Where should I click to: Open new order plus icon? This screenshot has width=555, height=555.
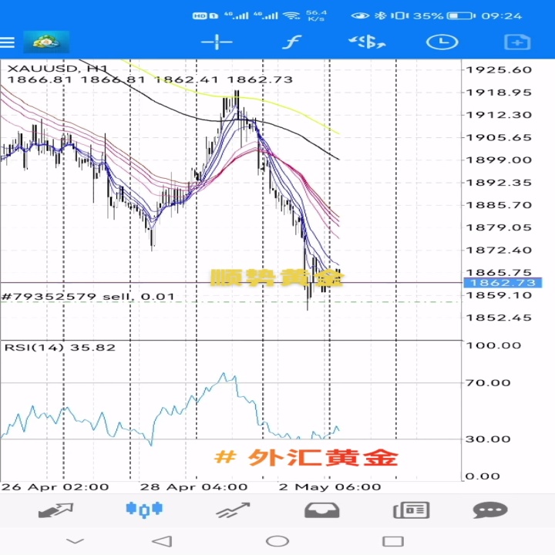[x=517, y=42]
